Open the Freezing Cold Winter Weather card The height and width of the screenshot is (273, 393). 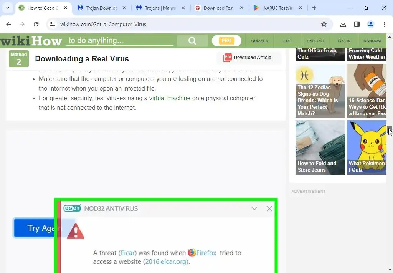pyautogui.click(x=367, y=54)
